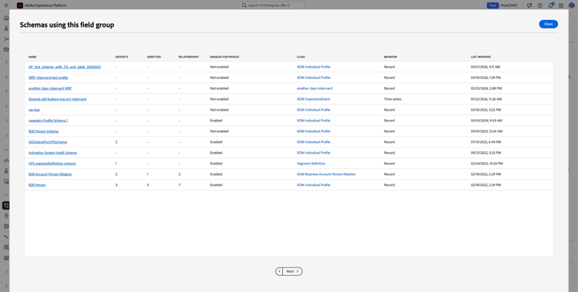Screen dimensions: 578x292
Task: Open the code brackets sidebar icon
Action: [6, 161]
